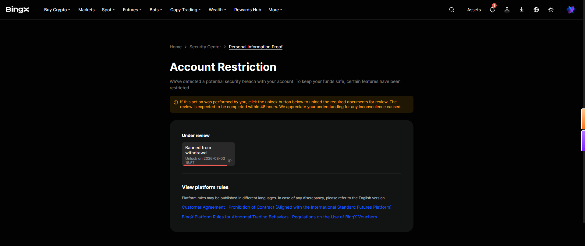Click the Unlock on 2026-08-03 18:57 text

[x=205, y=161]
